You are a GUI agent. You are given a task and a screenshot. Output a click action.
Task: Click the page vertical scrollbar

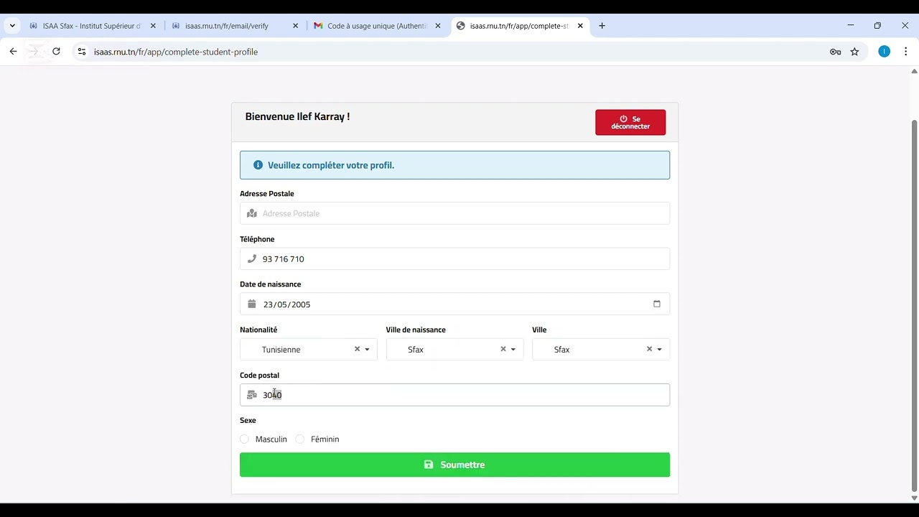click(914, 305)
